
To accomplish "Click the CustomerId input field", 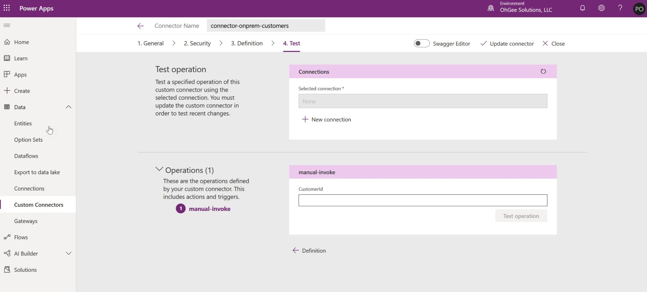I will [x=422, y=200].
